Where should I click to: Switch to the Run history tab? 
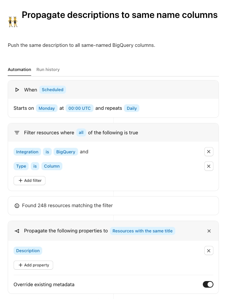[48, 70]
